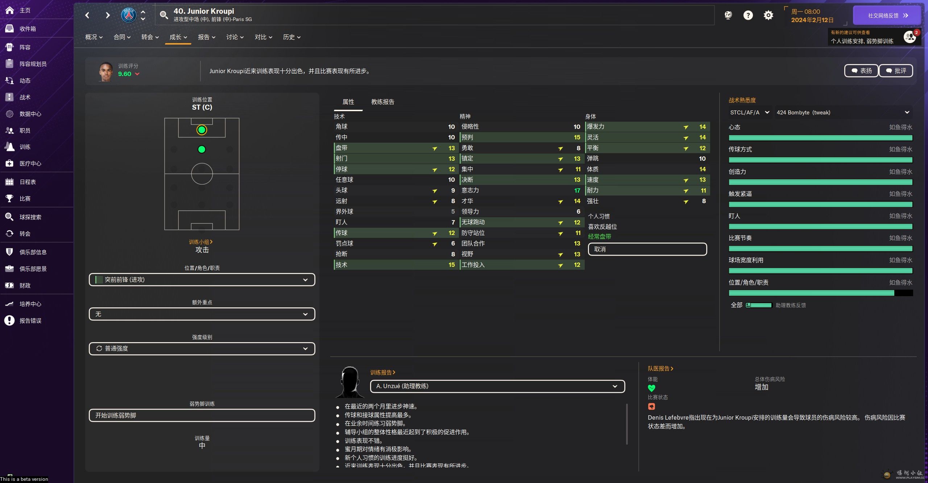Open the 对比 comparison menu

click(264, 37)
